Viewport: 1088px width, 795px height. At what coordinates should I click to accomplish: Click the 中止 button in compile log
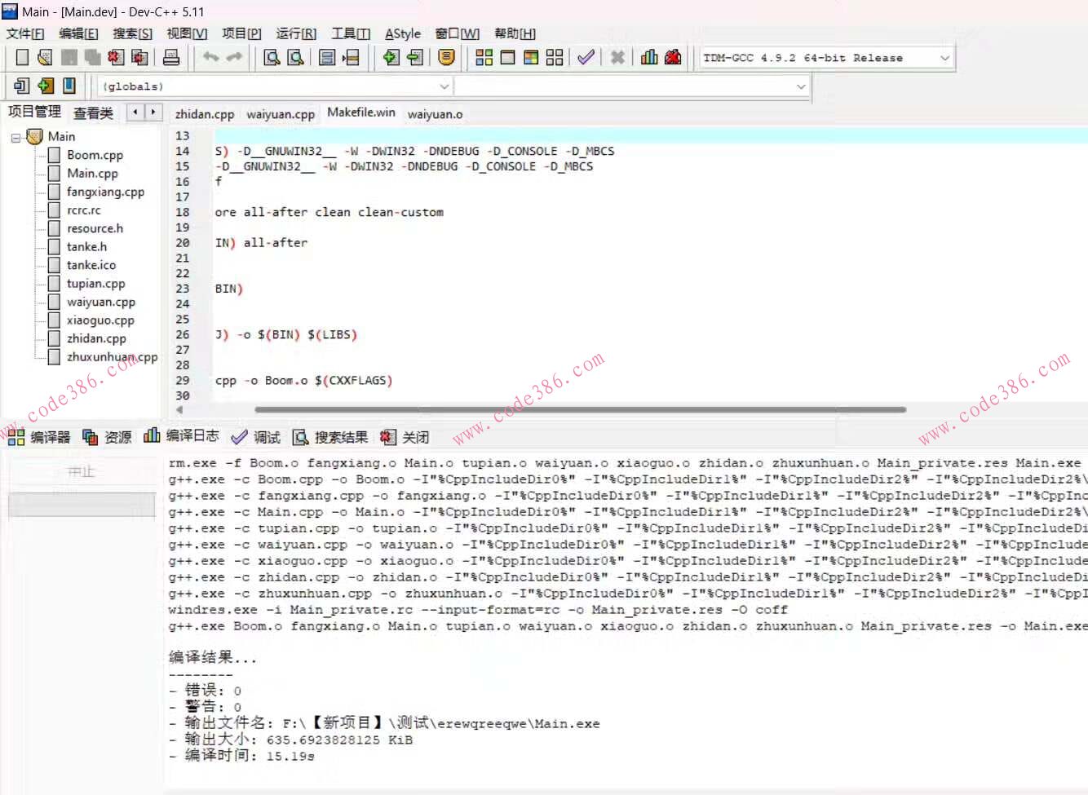click(82, 471)
